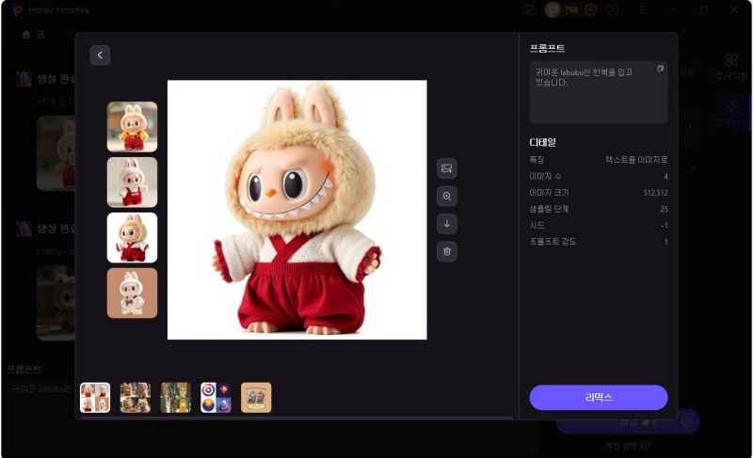
Task: Open the Discord icon in the title bar
Action: pos(529,10)
